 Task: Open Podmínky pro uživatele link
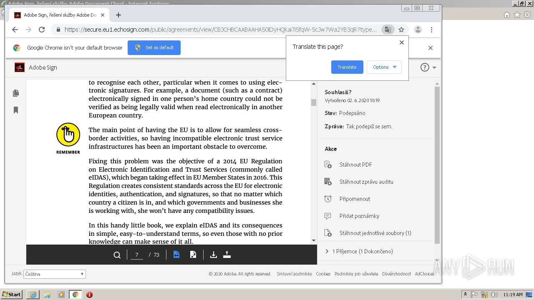356,274
